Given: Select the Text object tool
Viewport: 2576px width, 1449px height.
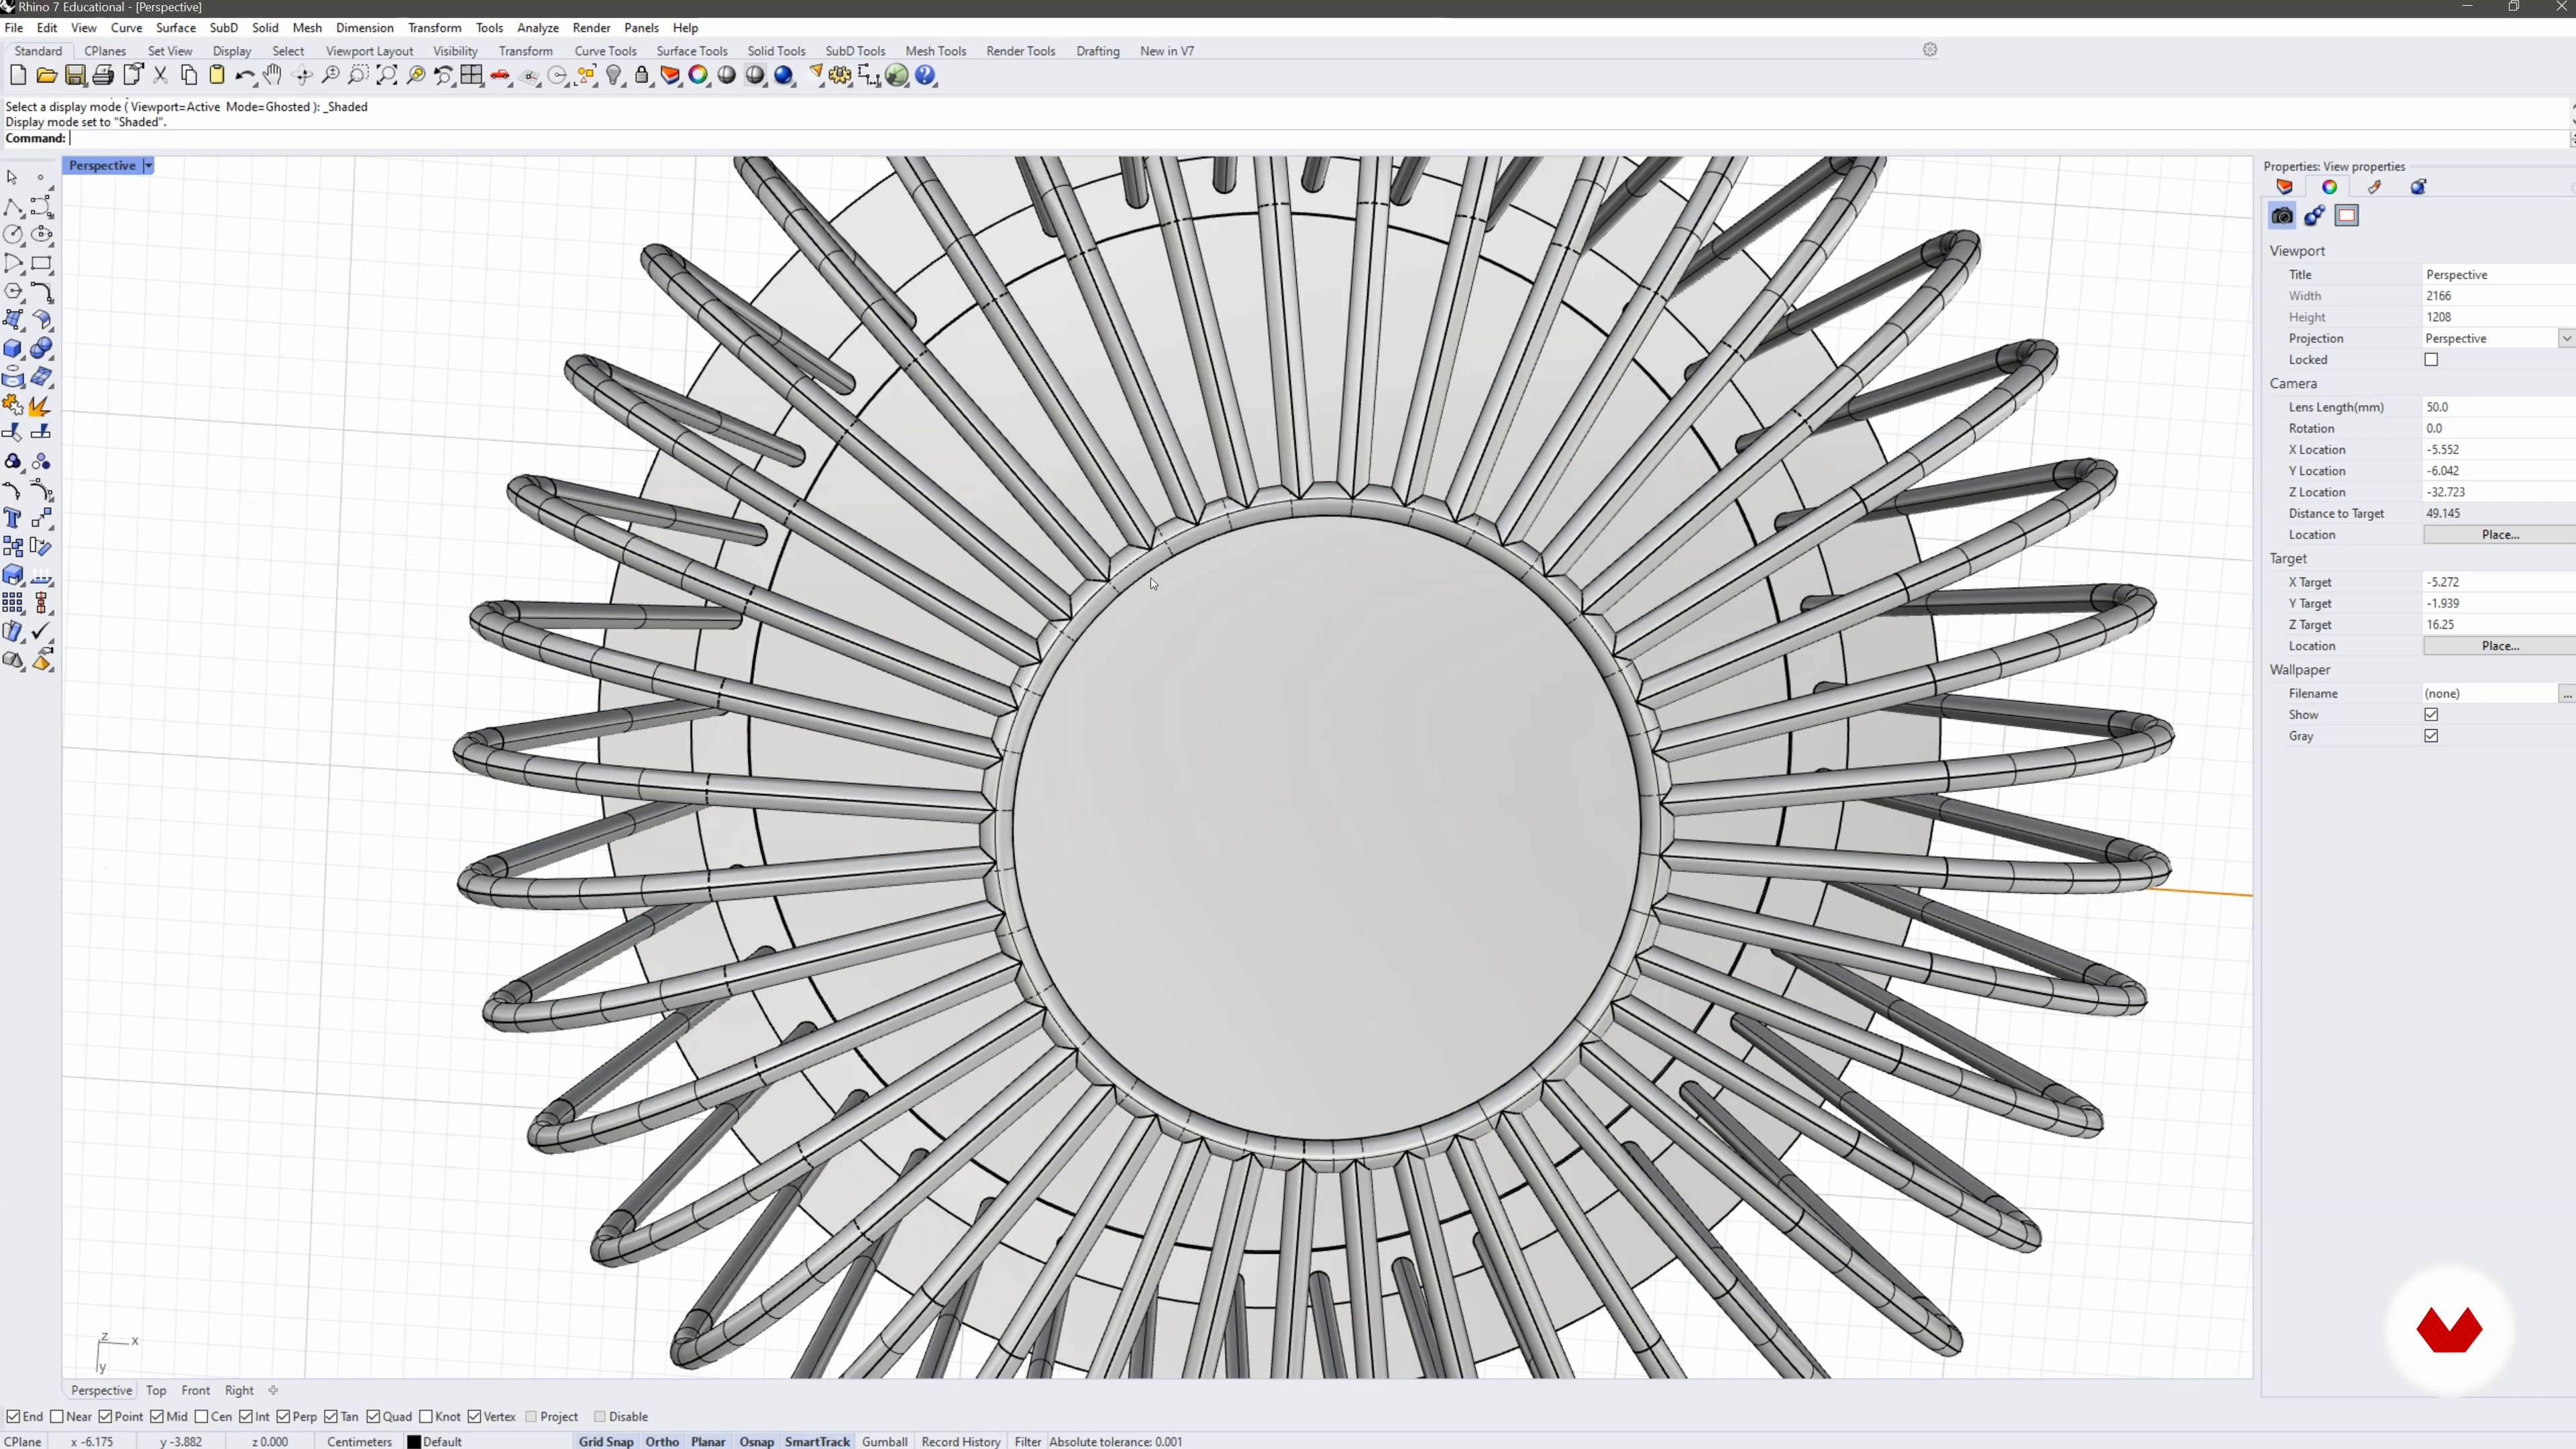Looking at the screenshot, I should click(13, 518).
